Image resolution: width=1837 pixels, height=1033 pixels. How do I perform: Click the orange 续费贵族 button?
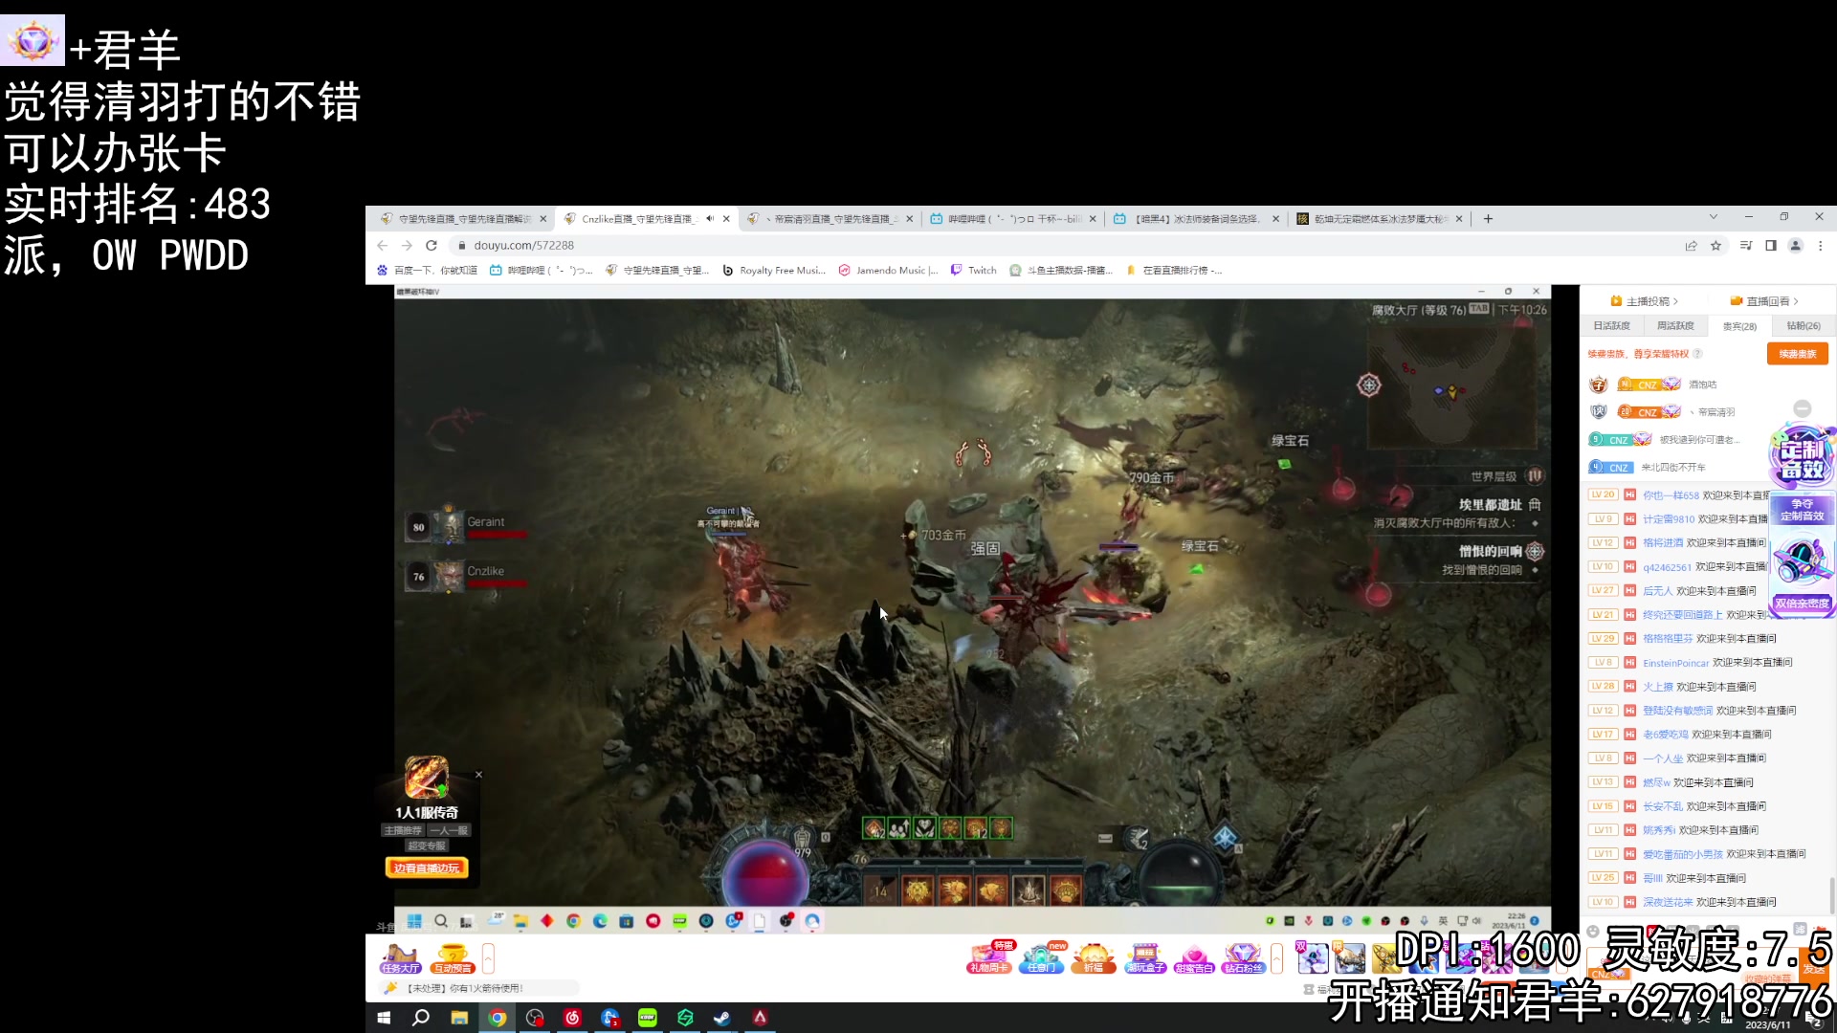(1798, 354)
